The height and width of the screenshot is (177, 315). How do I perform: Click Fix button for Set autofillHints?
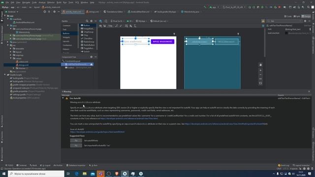pyautogui.click(x=76, y=141)
